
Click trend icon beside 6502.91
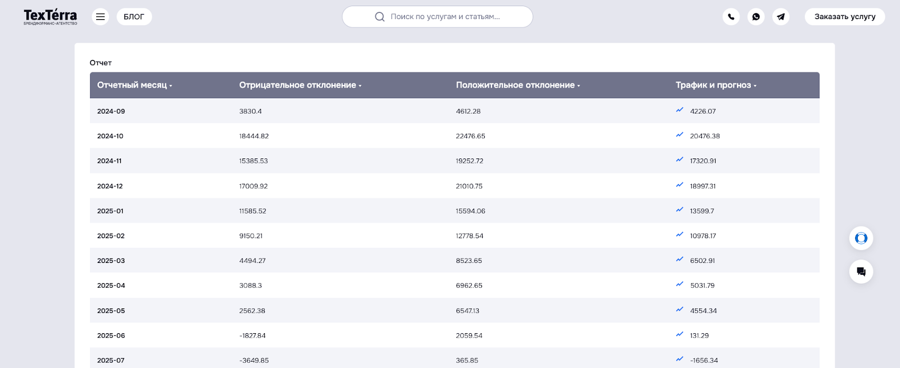click(679, 259)
